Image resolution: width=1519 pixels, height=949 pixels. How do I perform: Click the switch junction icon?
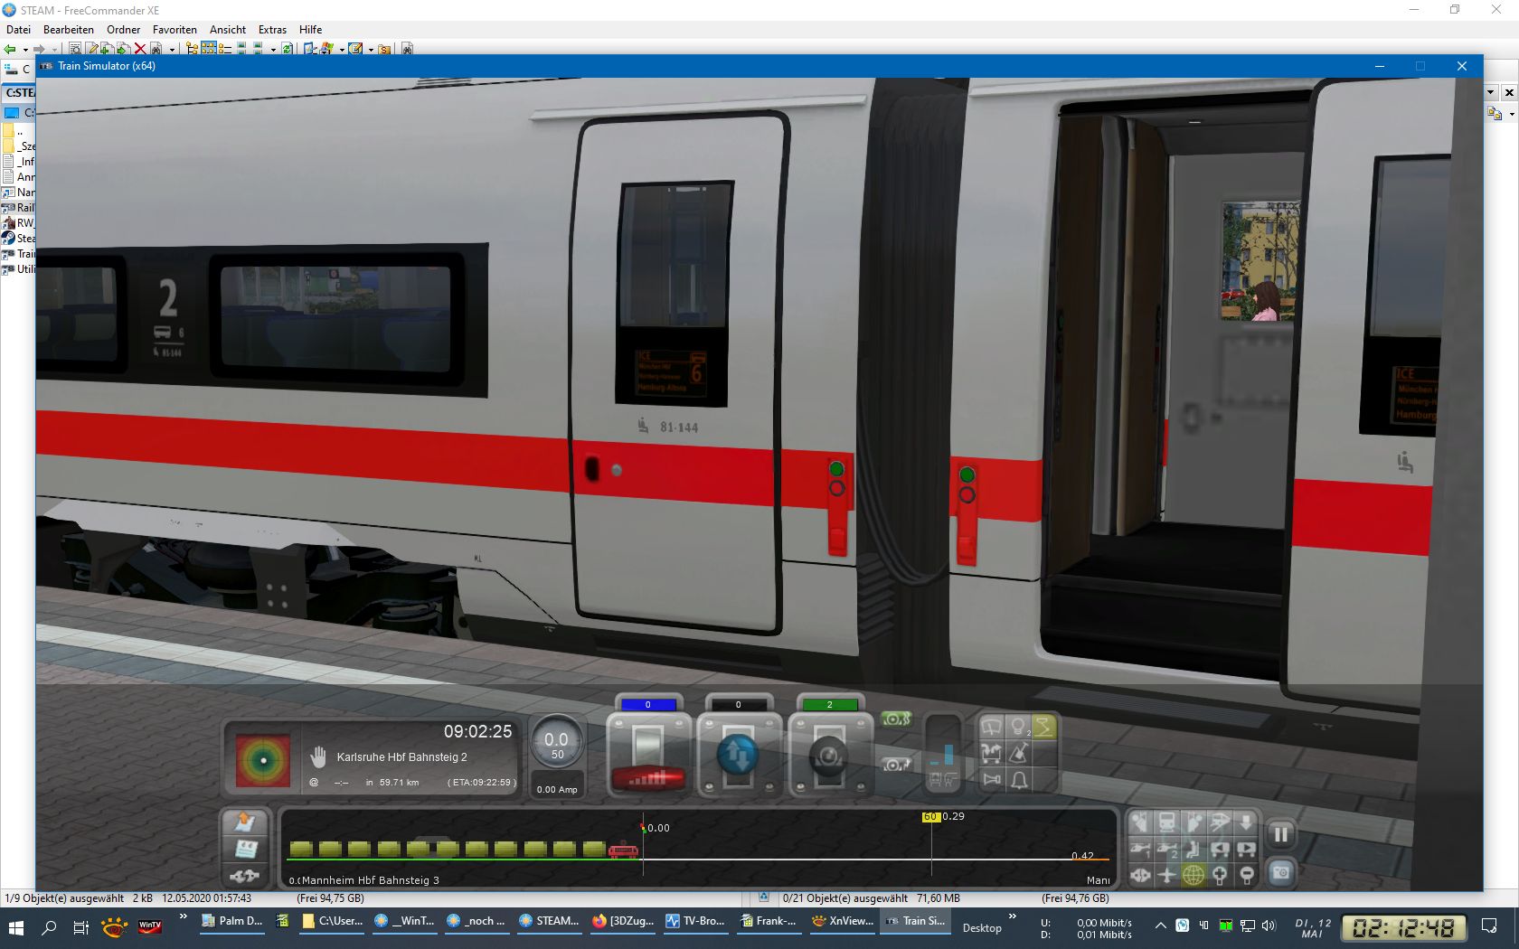click(x=245, y=875)
